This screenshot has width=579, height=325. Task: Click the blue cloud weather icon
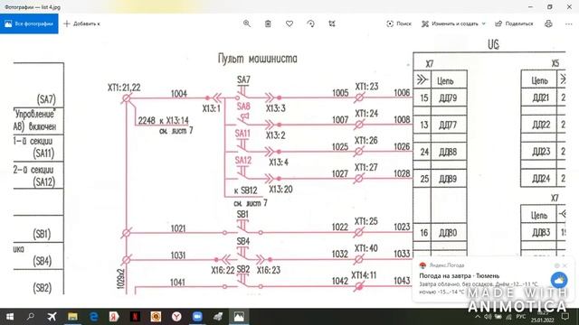559,281
